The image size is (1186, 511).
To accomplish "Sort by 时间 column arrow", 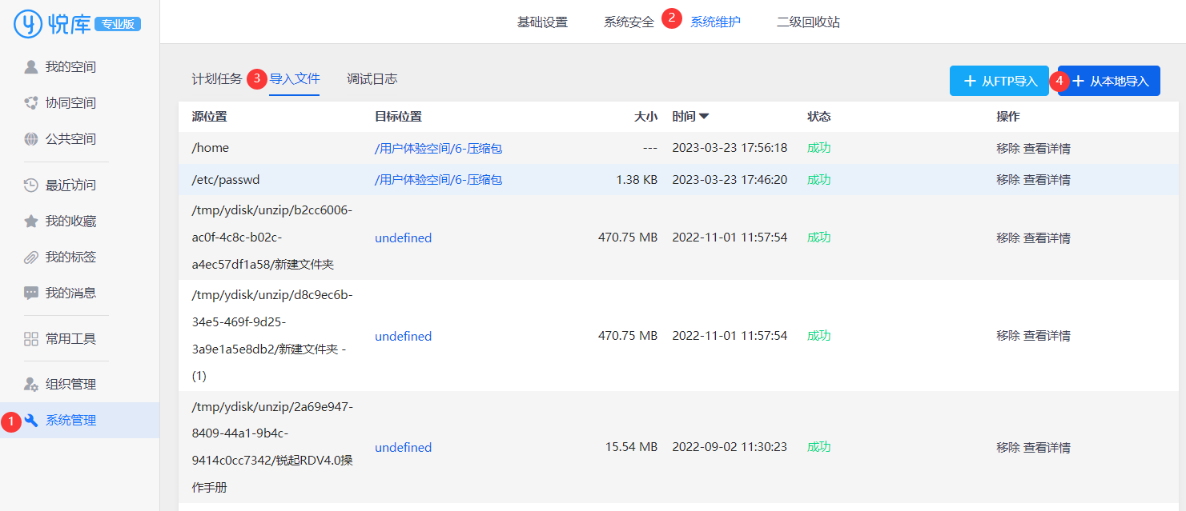I will tap(704, 117).
